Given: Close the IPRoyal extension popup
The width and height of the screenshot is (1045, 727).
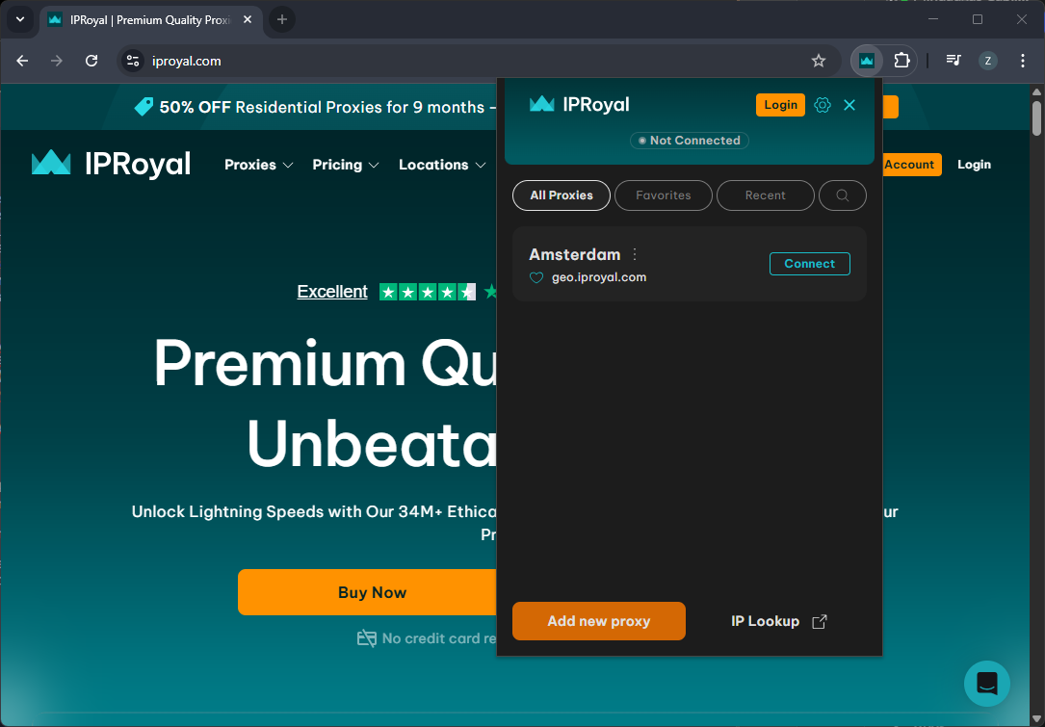Looking at the screenshot, I should [x=849, y=105].
